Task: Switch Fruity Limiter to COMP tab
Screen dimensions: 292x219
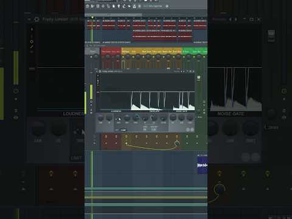Action: (123, 130)
